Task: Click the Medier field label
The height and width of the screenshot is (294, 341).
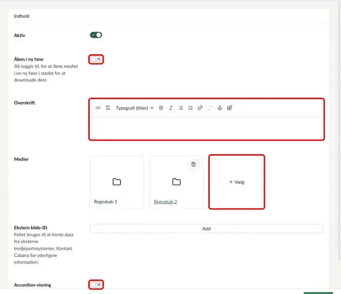Action: tap(21, 159)
